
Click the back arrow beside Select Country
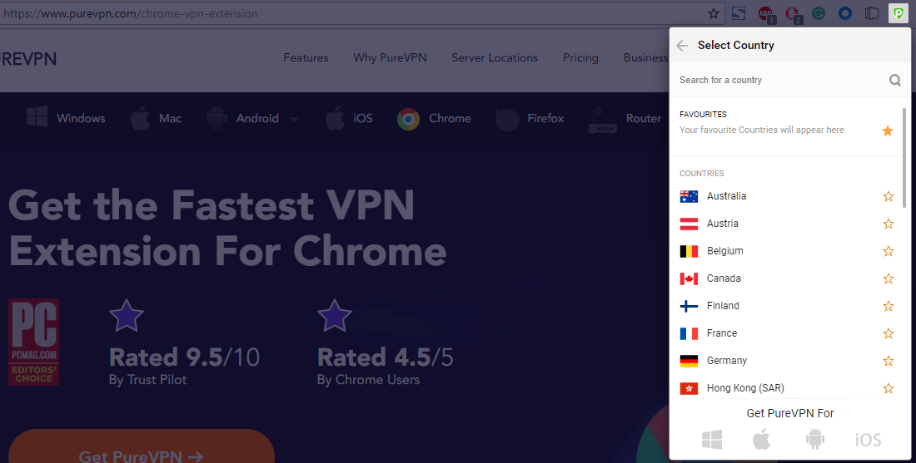(682, 46)
